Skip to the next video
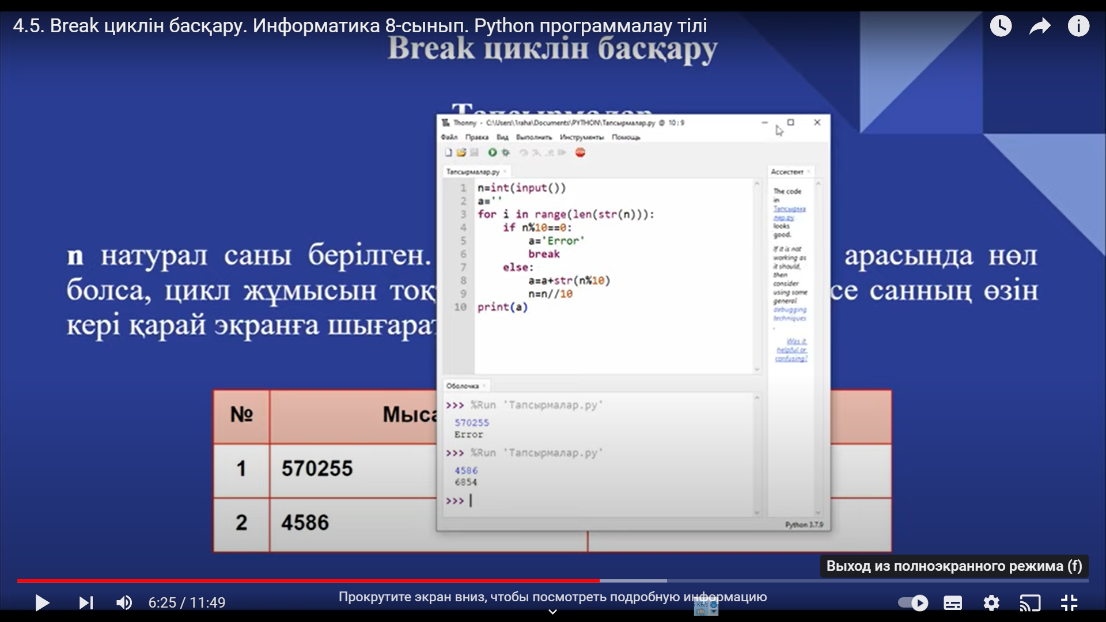 86,602
